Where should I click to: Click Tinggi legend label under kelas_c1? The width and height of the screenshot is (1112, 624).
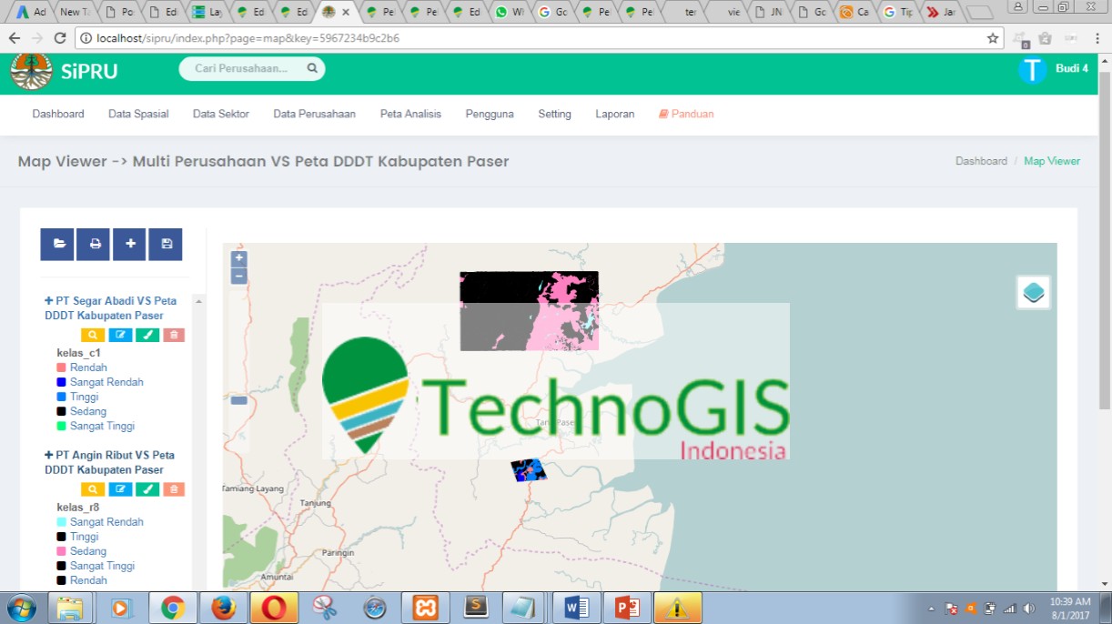pyautogui.click(x=84, y=397)
